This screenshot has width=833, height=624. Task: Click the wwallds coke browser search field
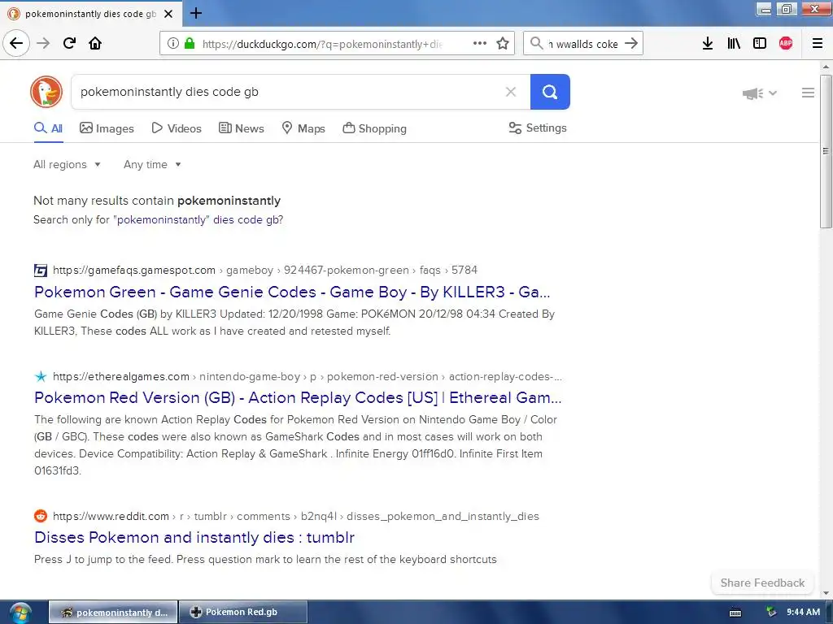[583, 44]
